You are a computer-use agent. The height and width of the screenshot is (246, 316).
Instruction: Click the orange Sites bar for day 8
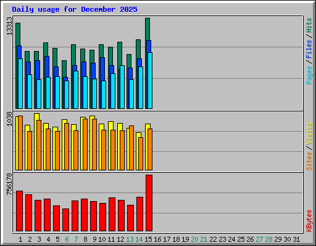(x=85, y=145)
